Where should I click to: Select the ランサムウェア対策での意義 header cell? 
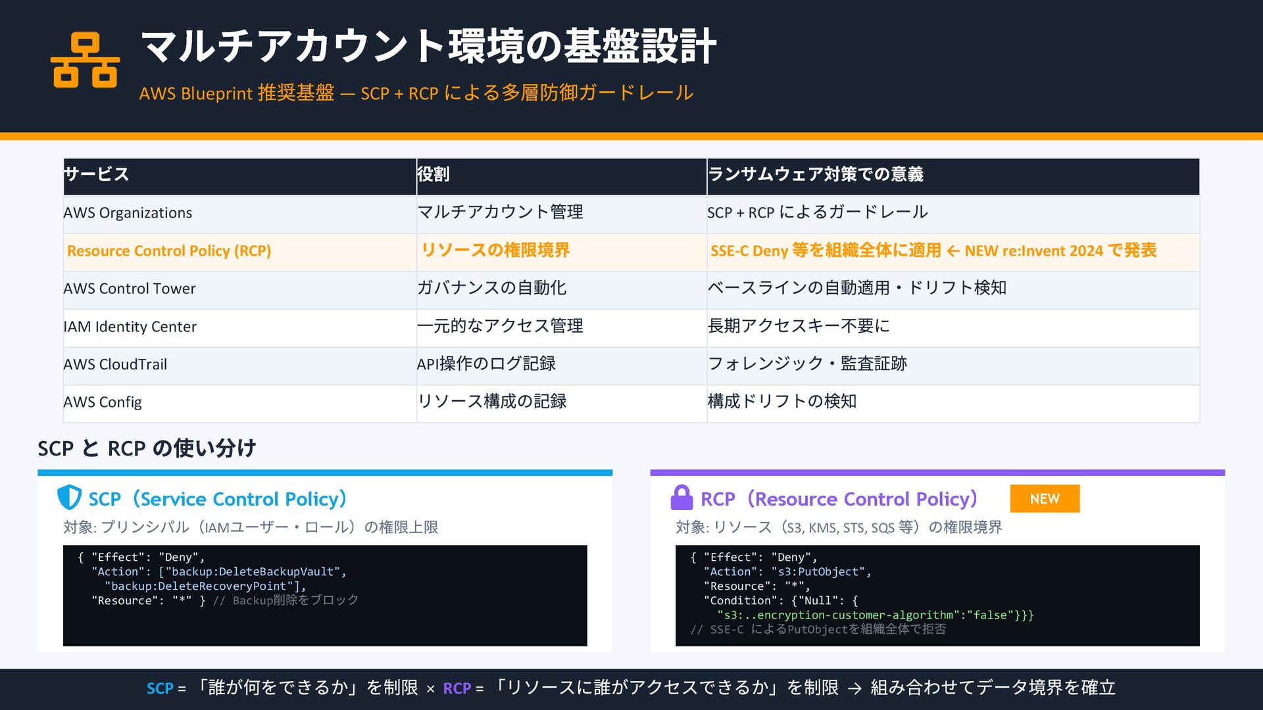(x=952, y=175)
